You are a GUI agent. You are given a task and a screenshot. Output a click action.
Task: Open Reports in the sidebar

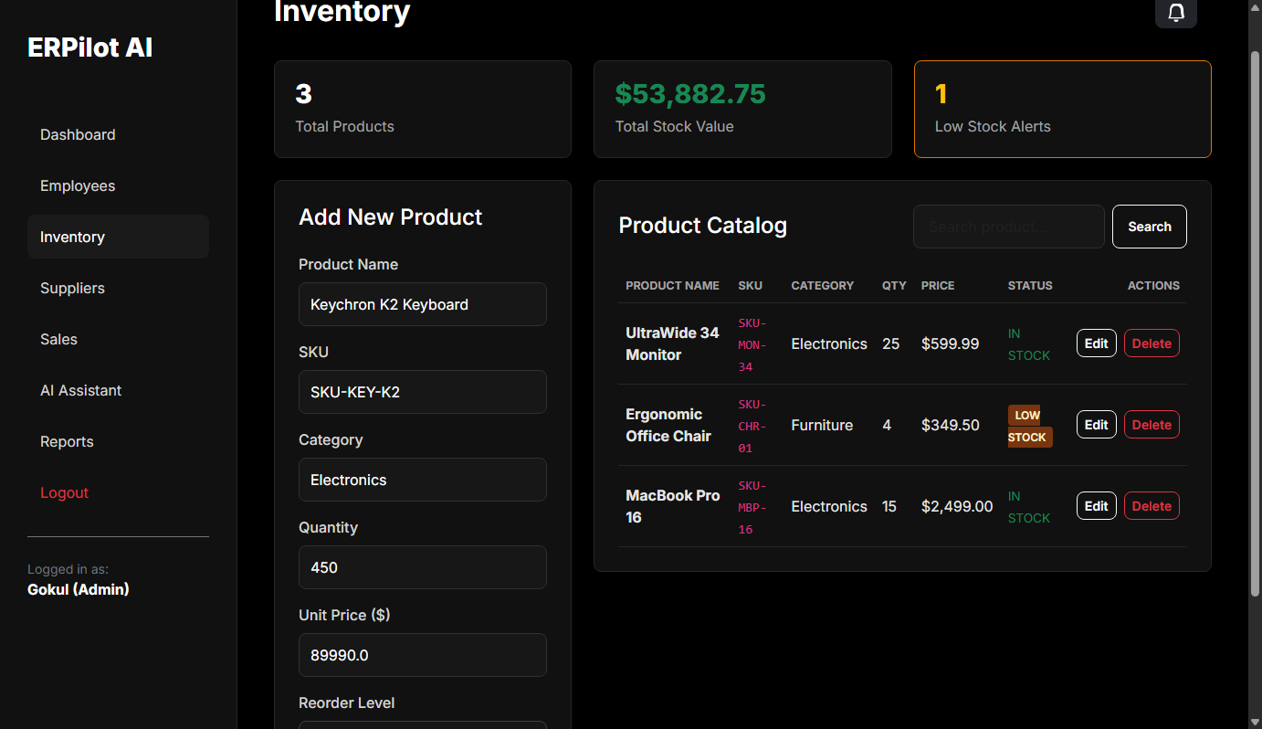[118, 441]
